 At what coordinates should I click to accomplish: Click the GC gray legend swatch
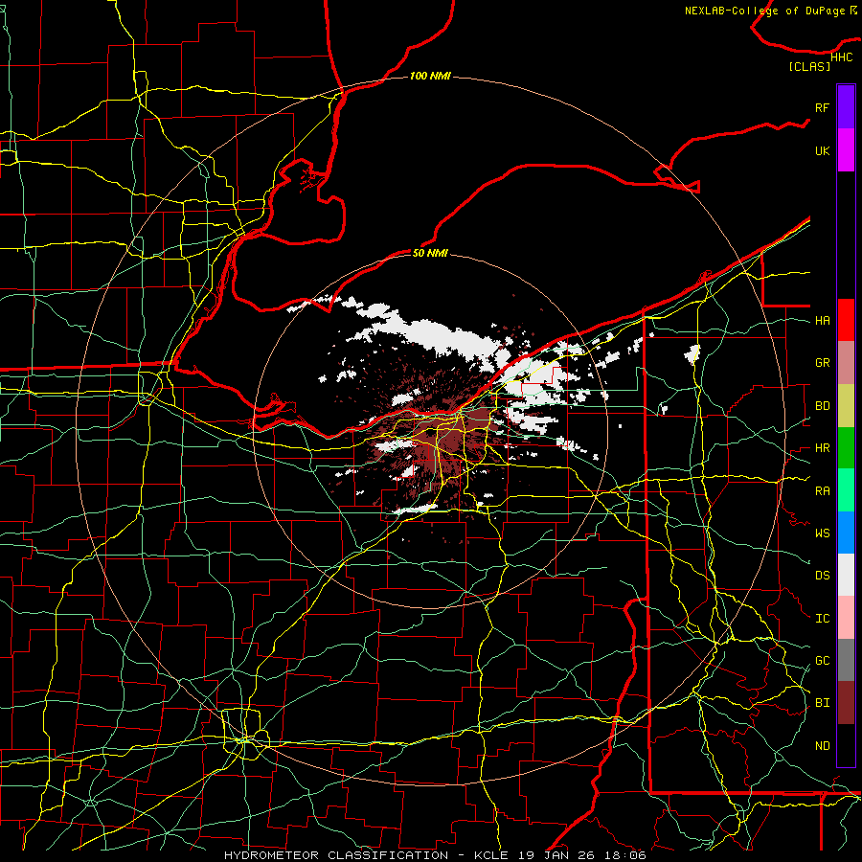[846, 660]
